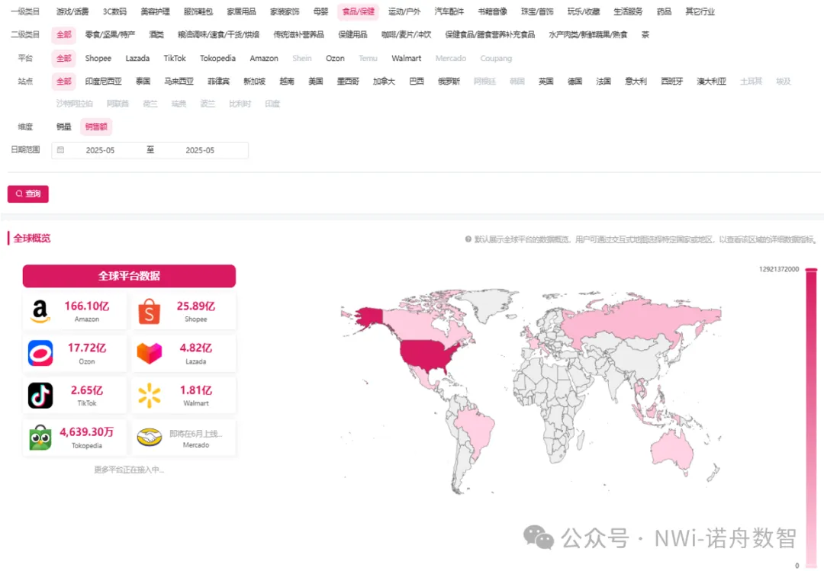This screenshot has width=824, height=571.
Task: Open the end date 2025-05 picker
Action: (x=200, y=151)
